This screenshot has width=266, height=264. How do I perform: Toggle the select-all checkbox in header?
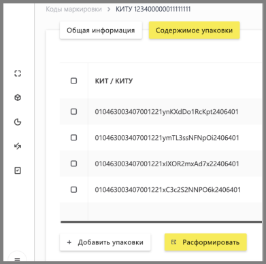click(73, 81)
